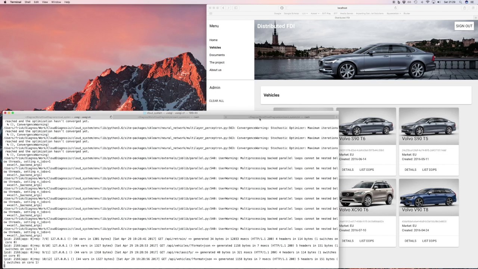Open the Media Server bookmark
Screen dimensions: 478x269
click(347, 13)
